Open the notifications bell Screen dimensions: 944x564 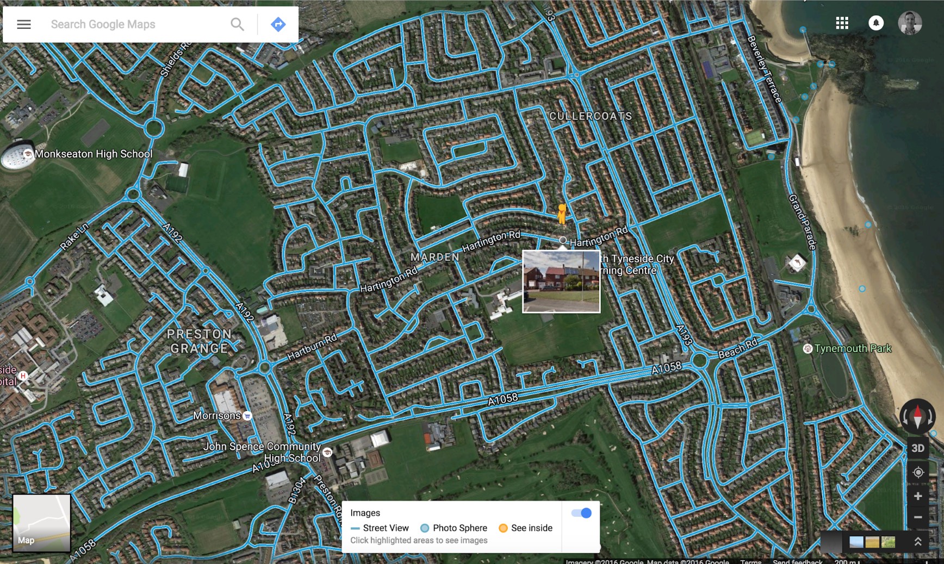[x=876, y=23]
